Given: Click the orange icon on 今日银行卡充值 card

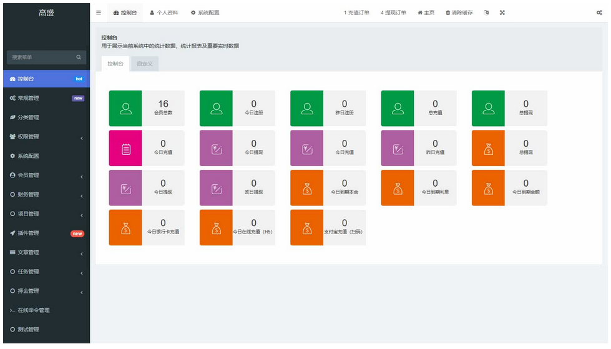Looking at the screenshot, I should coord(125,228).
